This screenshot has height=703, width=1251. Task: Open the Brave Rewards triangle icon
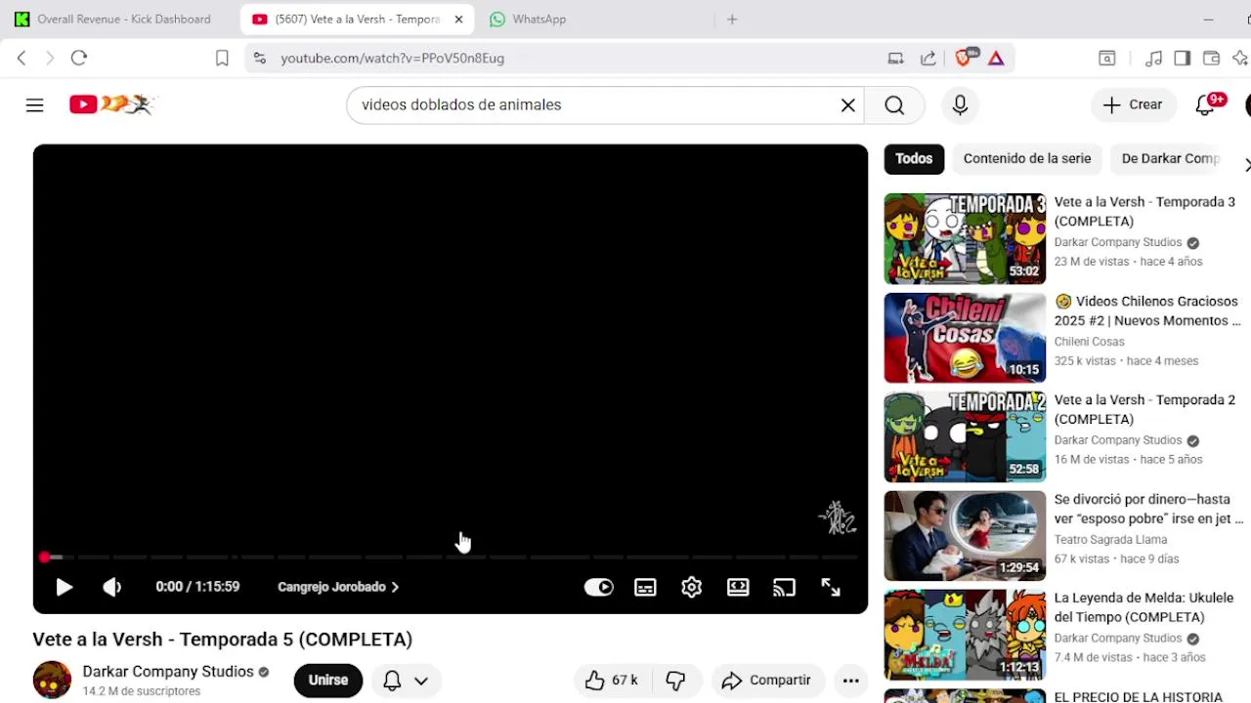click(x=996, y=59)
